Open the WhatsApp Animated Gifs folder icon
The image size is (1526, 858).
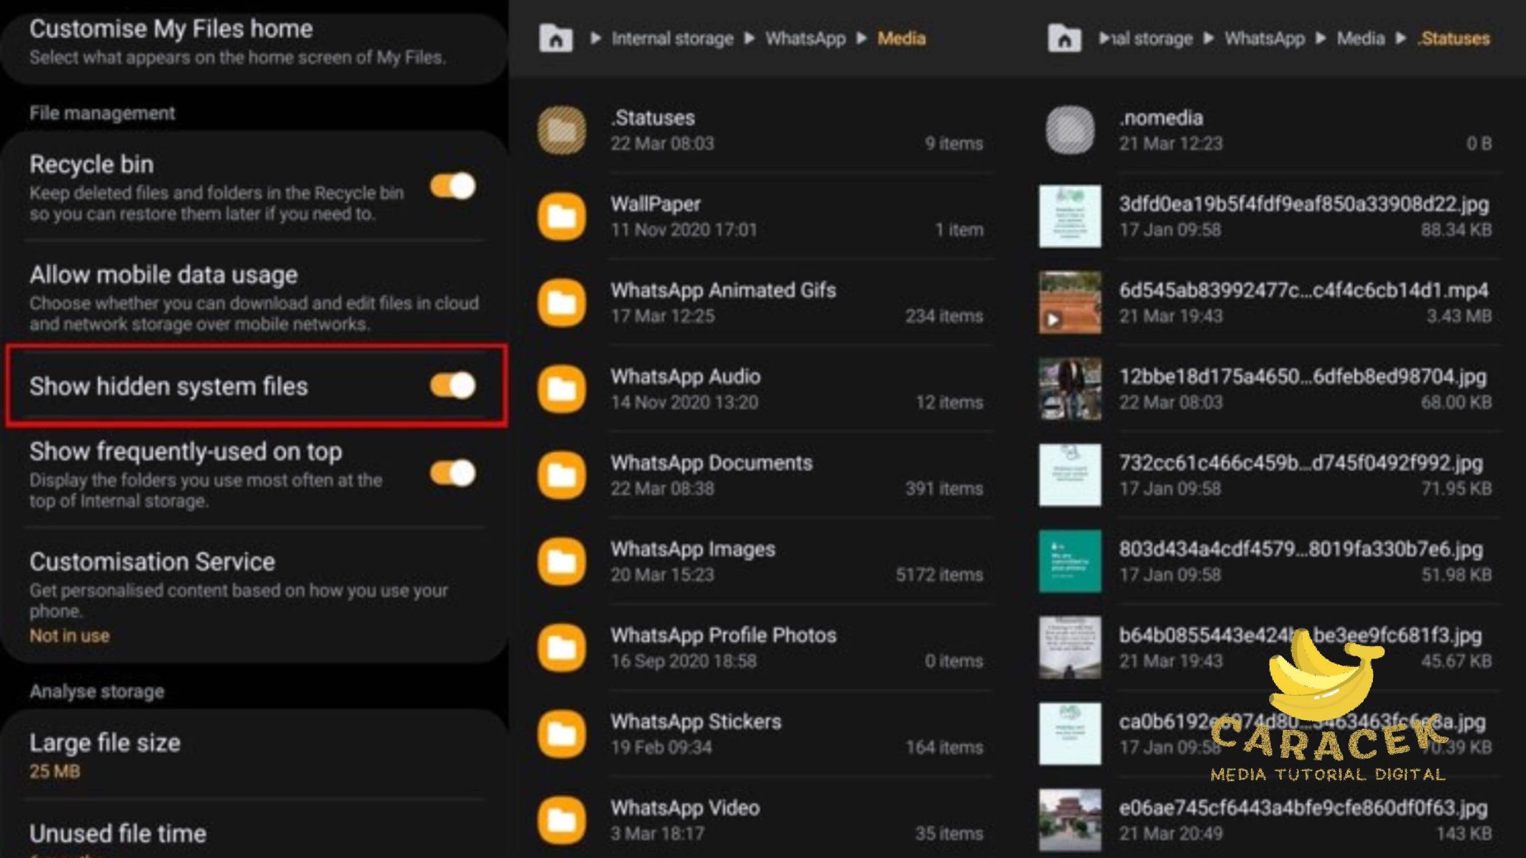(562, 303)
